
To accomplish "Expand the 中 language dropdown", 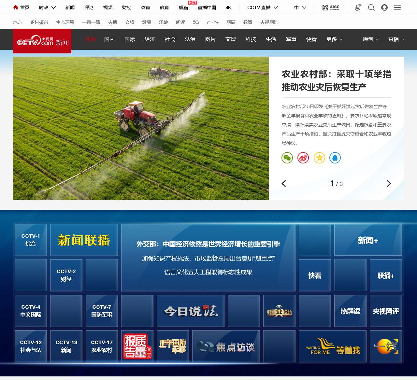I will 300,7.
